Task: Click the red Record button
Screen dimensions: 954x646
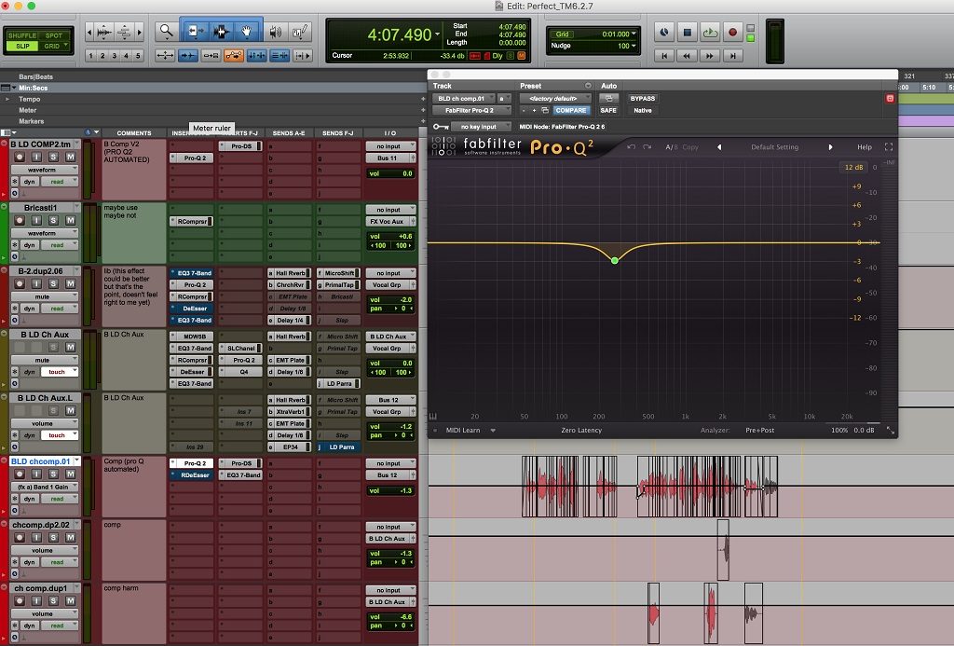Action: 732,33
